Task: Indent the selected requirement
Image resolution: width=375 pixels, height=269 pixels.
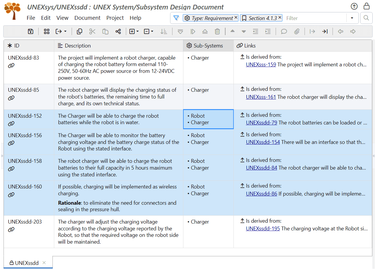Action: tap(268, 31)
